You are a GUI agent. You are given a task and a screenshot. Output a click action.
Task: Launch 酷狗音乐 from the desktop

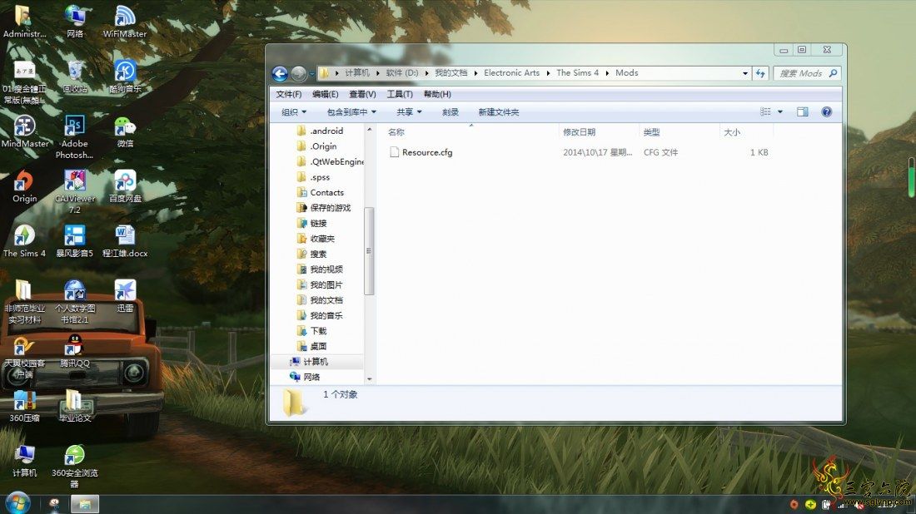[125, 77]
